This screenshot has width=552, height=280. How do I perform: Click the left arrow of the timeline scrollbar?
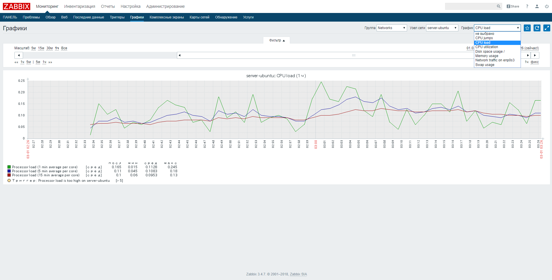[18, 55]
